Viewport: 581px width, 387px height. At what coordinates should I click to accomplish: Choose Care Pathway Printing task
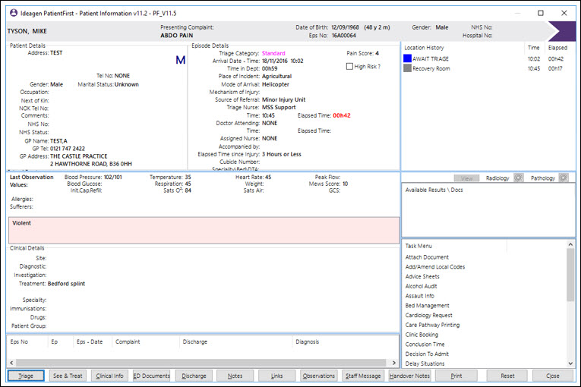[432, 325]
